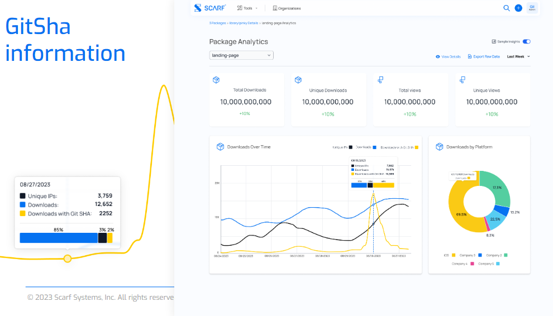Click the Total Downloads package icon

pos(216,80)
